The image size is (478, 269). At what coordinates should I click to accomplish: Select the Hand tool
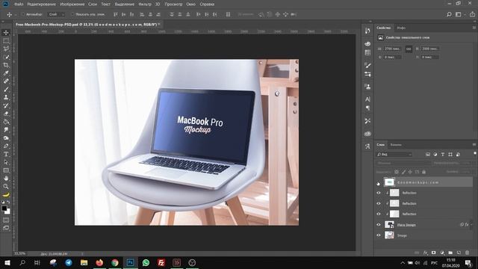[x=6, y=179]
